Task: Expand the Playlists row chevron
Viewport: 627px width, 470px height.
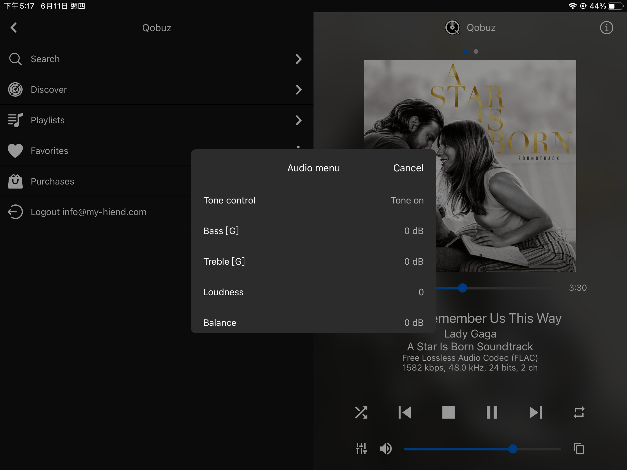Action: pyautogui.click(x=299, y=120)
